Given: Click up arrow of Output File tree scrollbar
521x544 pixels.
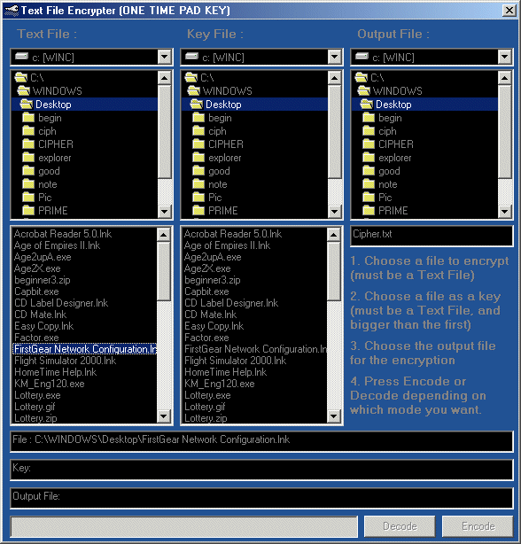Looking at the screenshot, I should point(504,78).
